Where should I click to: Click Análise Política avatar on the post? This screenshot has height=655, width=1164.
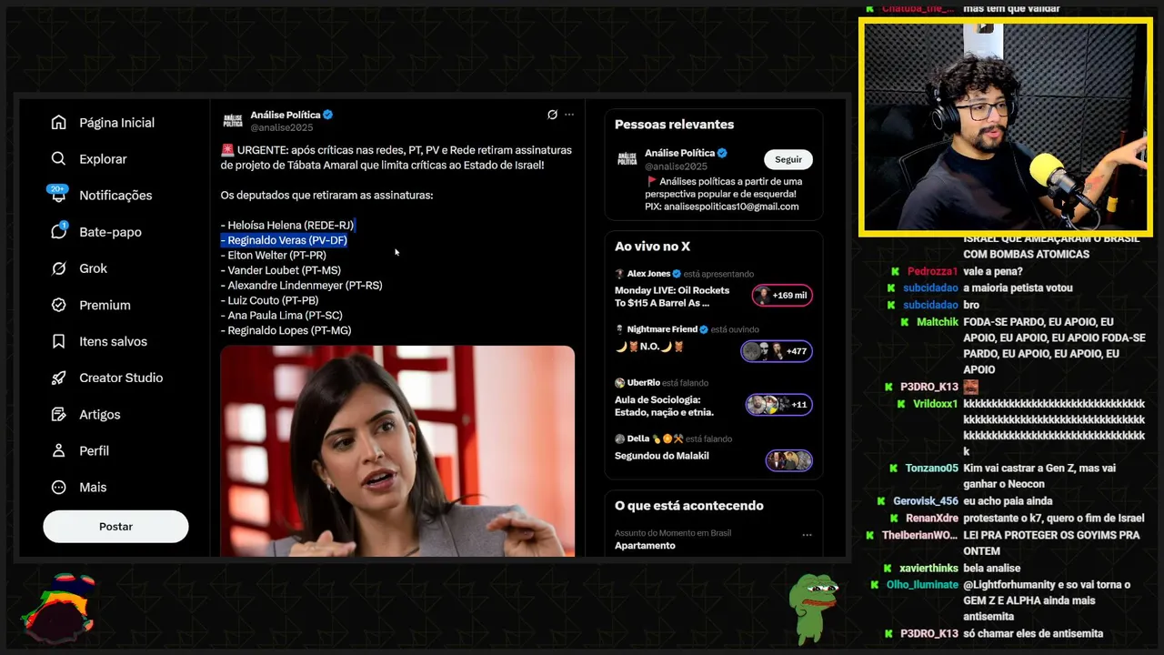click(233, 121)
